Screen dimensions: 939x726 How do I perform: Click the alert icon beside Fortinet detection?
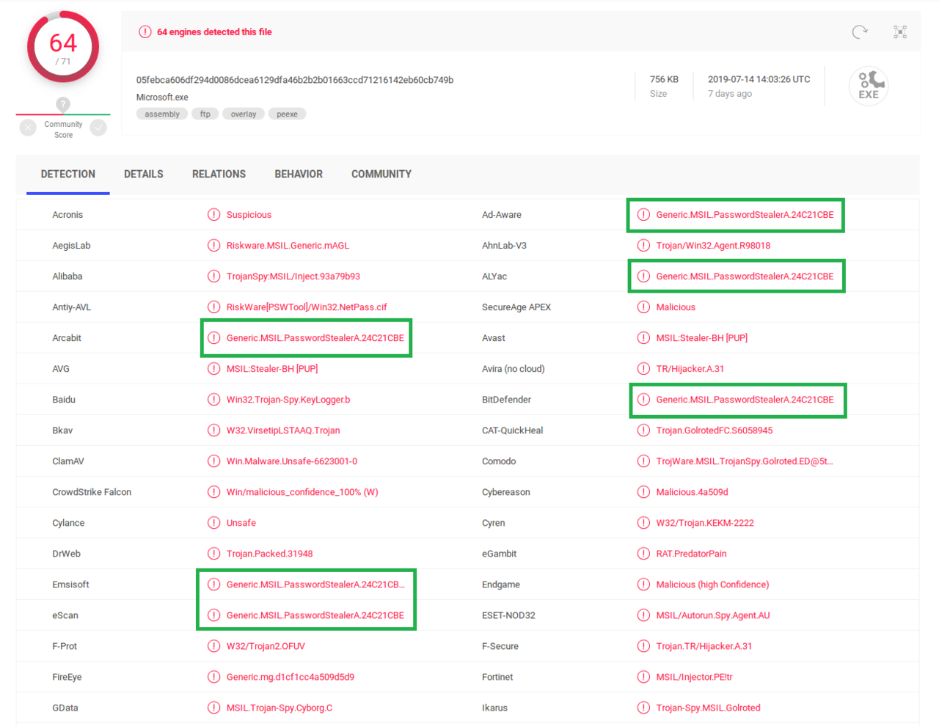(x=644, y=676)
